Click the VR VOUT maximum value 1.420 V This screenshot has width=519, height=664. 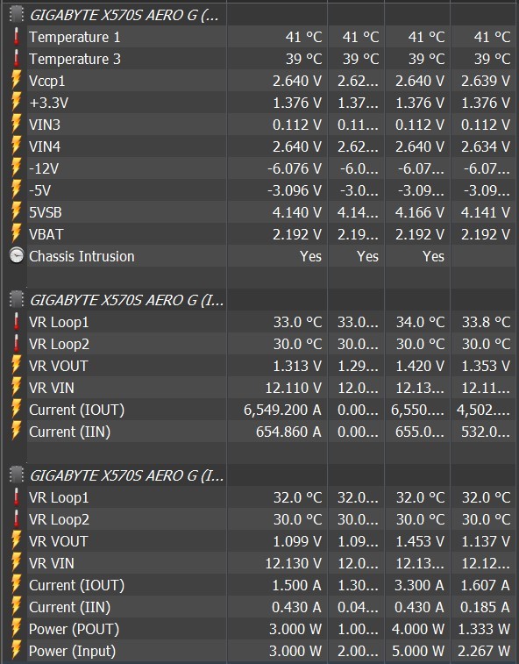tap(420, 367)
